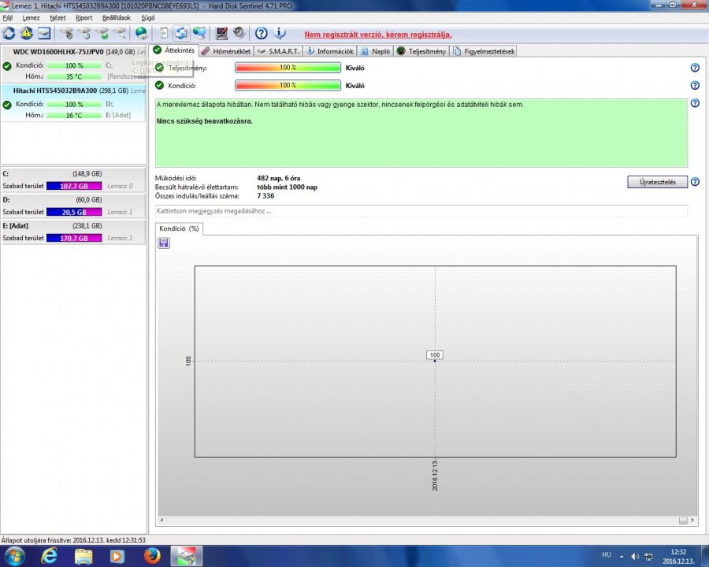Image resolution: width=709 pixels, height=567 pixels.
Task: Open Internet Explorer from the taskbar
Action: click(50, 556)
